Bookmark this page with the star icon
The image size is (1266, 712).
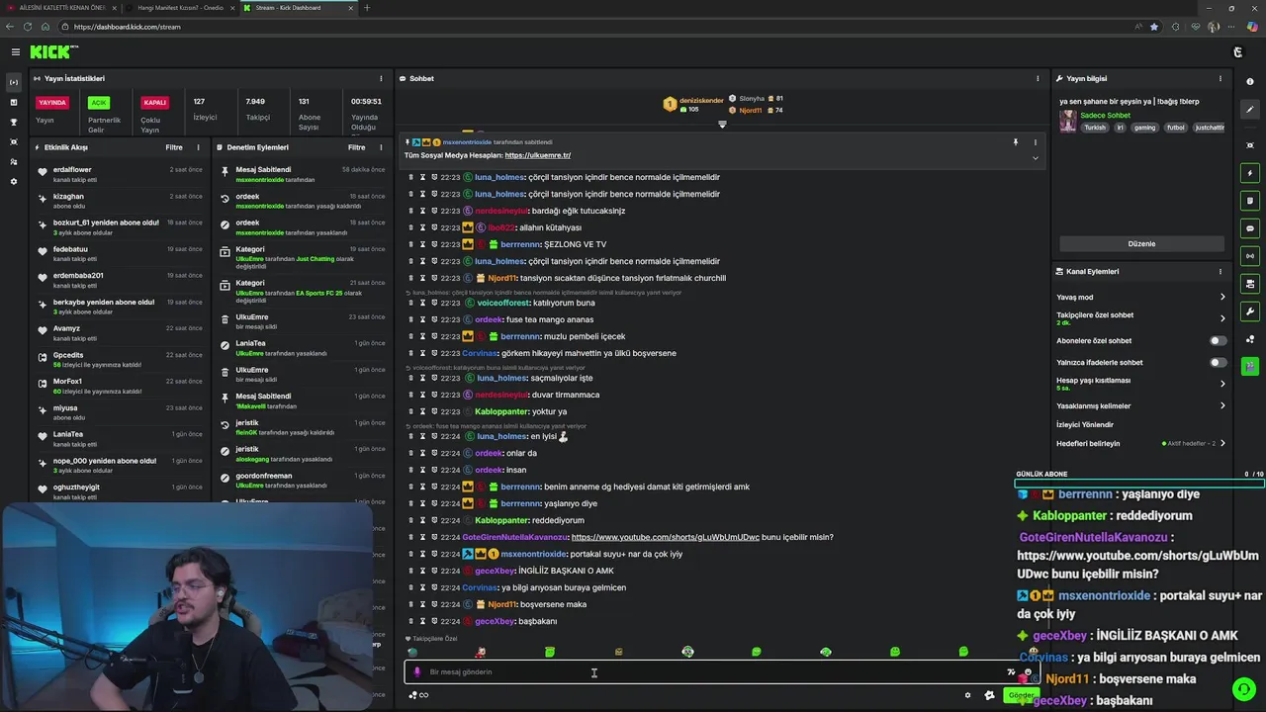click(1154, 27)
